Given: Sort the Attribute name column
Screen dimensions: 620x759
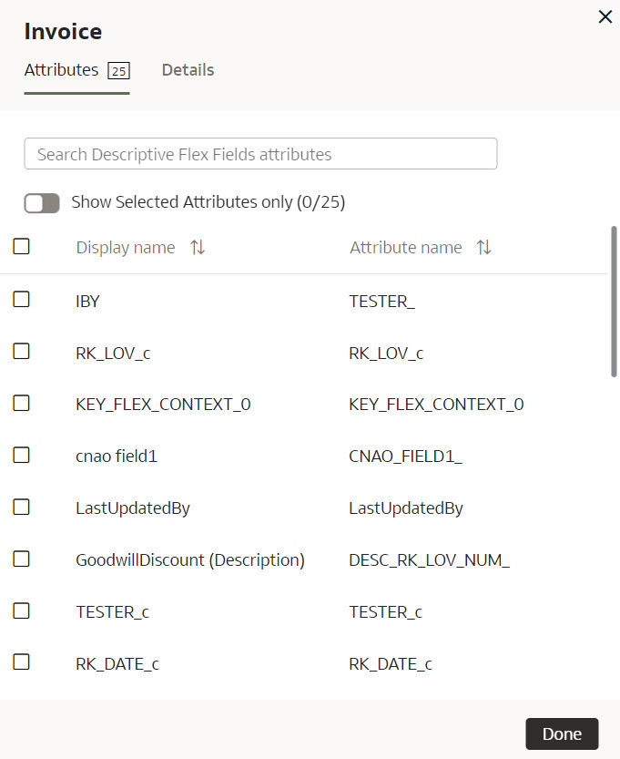Looking at the screenshot, I should coord(483,247).
